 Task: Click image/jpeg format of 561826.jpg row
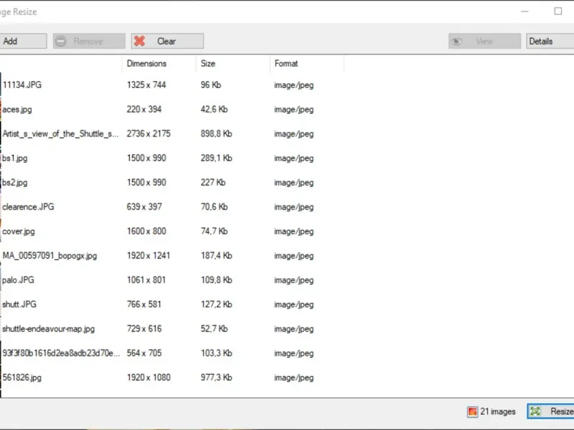(x=294, y=378)
